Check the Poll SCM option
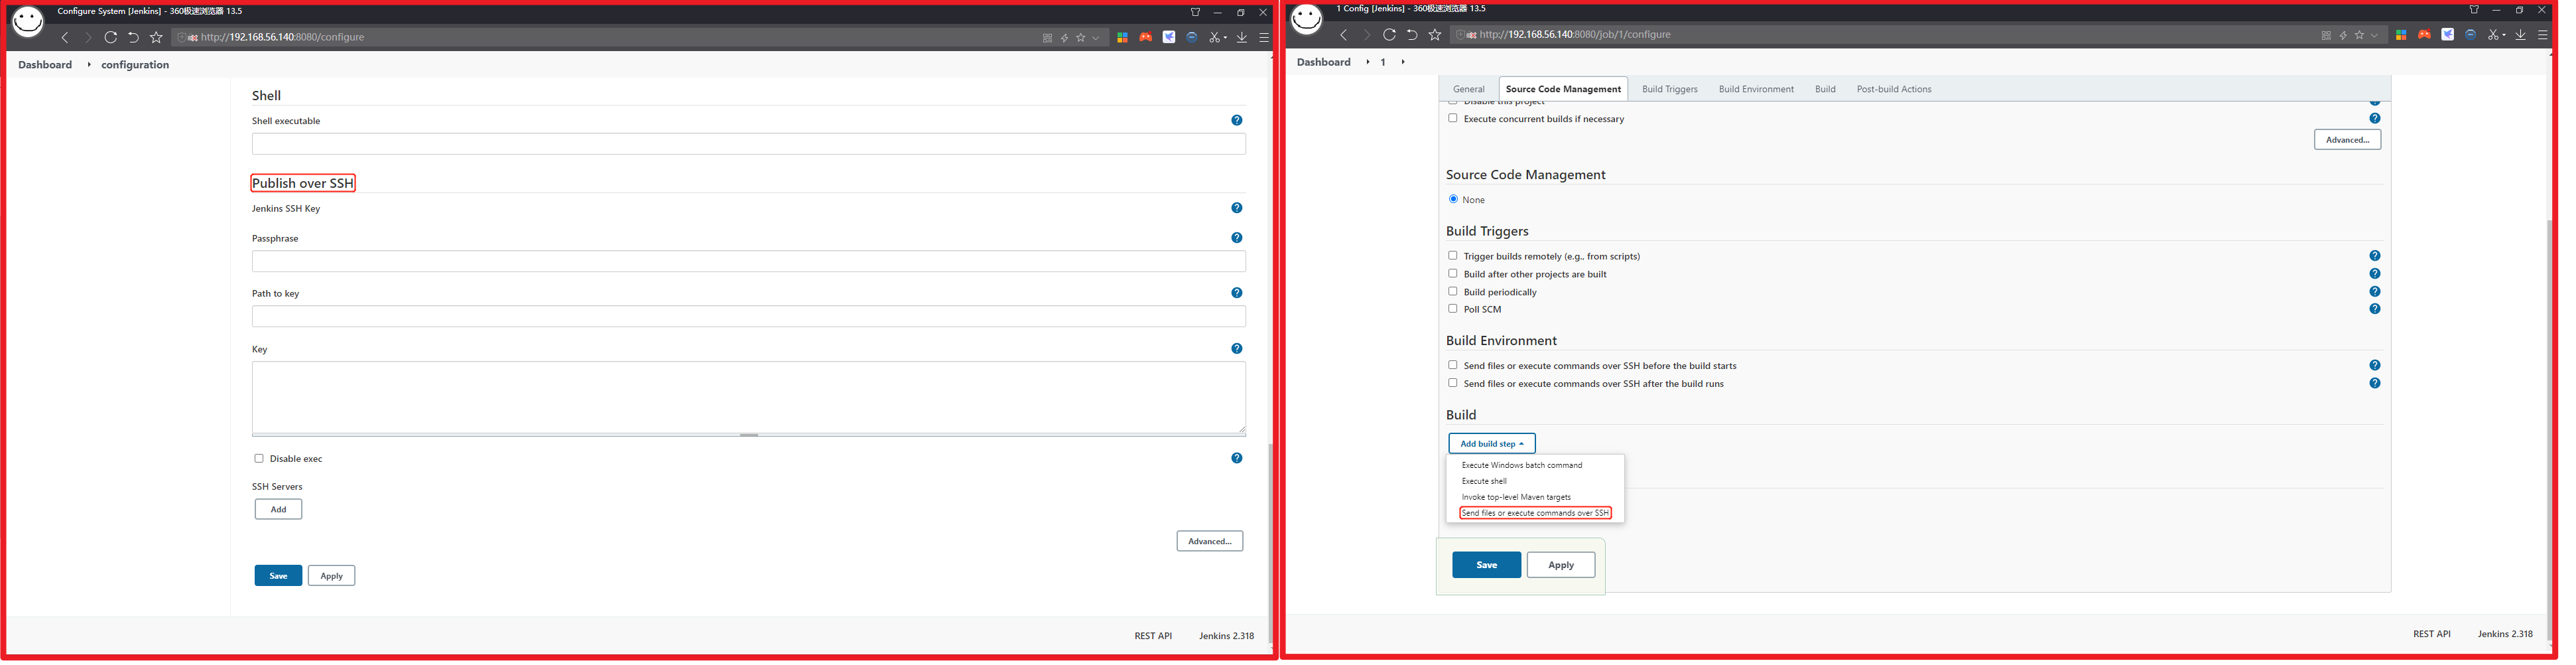This screenshot has width=2576, height=665. (1453, 308)
